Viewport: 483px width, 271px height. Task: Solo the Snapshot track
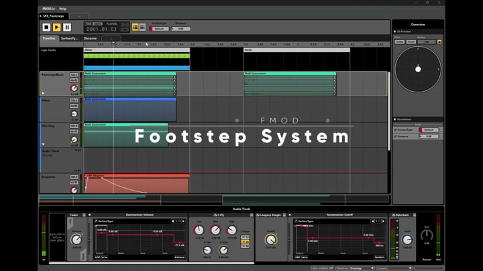pyautogui.click(x=74, y=177)
